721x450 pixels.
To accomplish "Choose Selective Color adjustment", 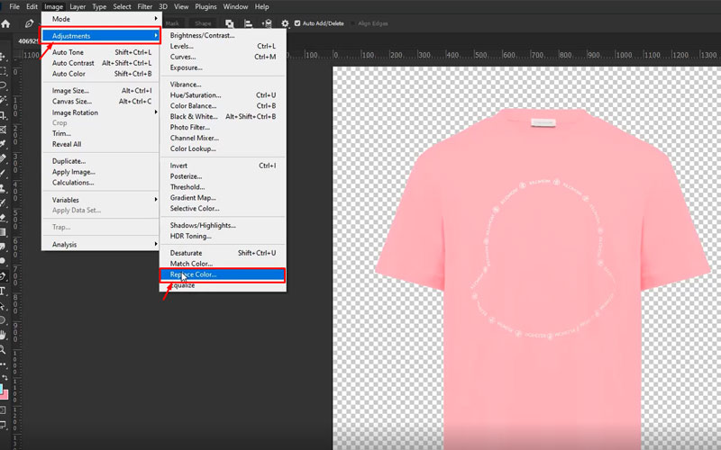I will coord(223,209).
